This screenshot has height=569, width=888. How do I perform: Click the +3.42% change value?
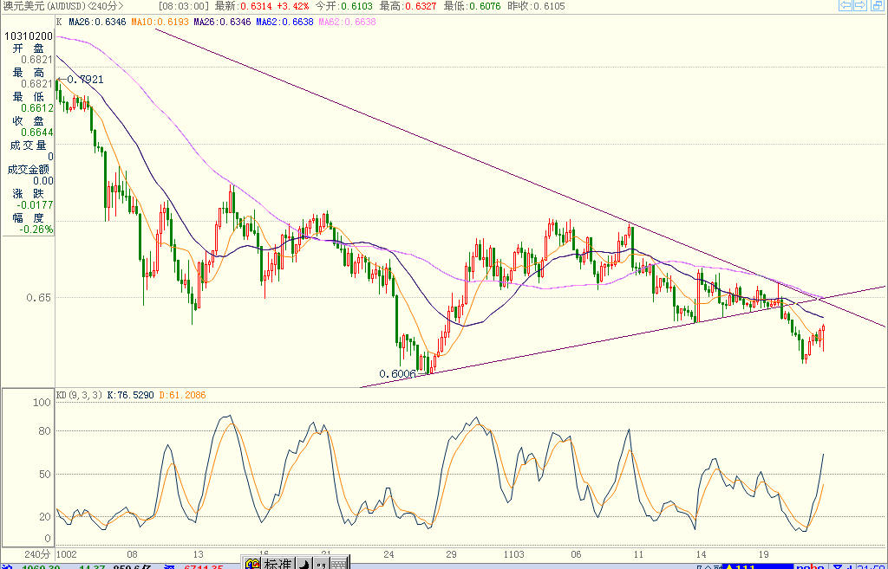(293, 6)
